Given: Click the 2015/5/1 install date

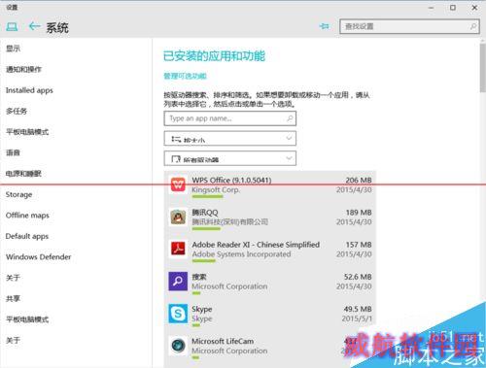Looking at the screenshot, I should [x=357, y=318].
